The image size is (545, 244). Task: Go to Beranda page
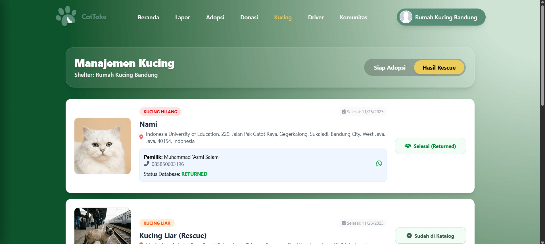148,17
